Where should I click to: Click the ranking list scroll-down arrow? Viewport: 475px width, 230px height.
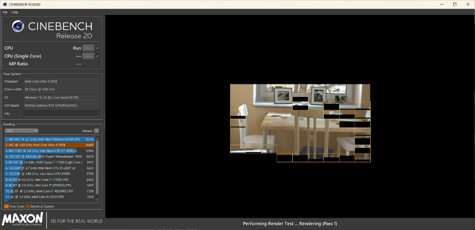coord(97,199)
